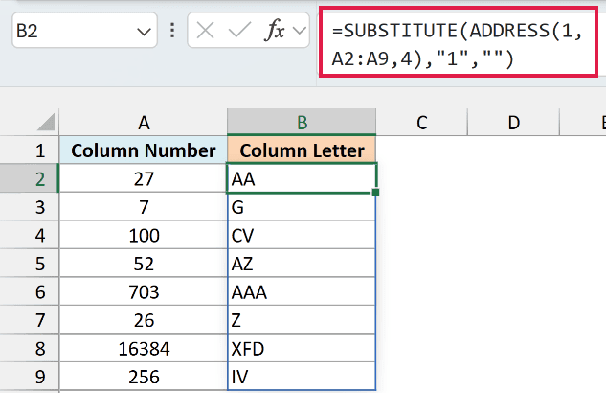The image size is (606, 393).
Task: Select row 5 header
Action: point(30,264)
